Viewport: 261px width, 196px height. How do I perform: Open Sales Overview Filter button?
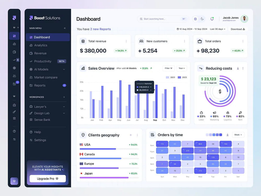point(168,68)
